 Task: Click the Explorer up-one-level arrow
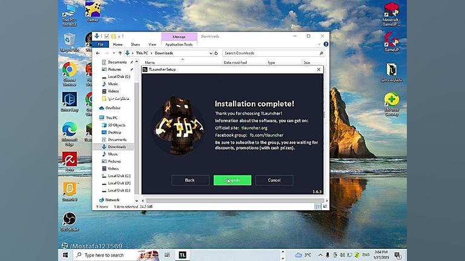click(x=120, y=53)
